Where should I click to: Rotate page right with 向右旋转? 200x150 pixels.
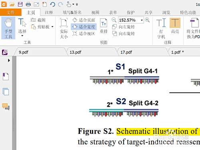(123, 34)
